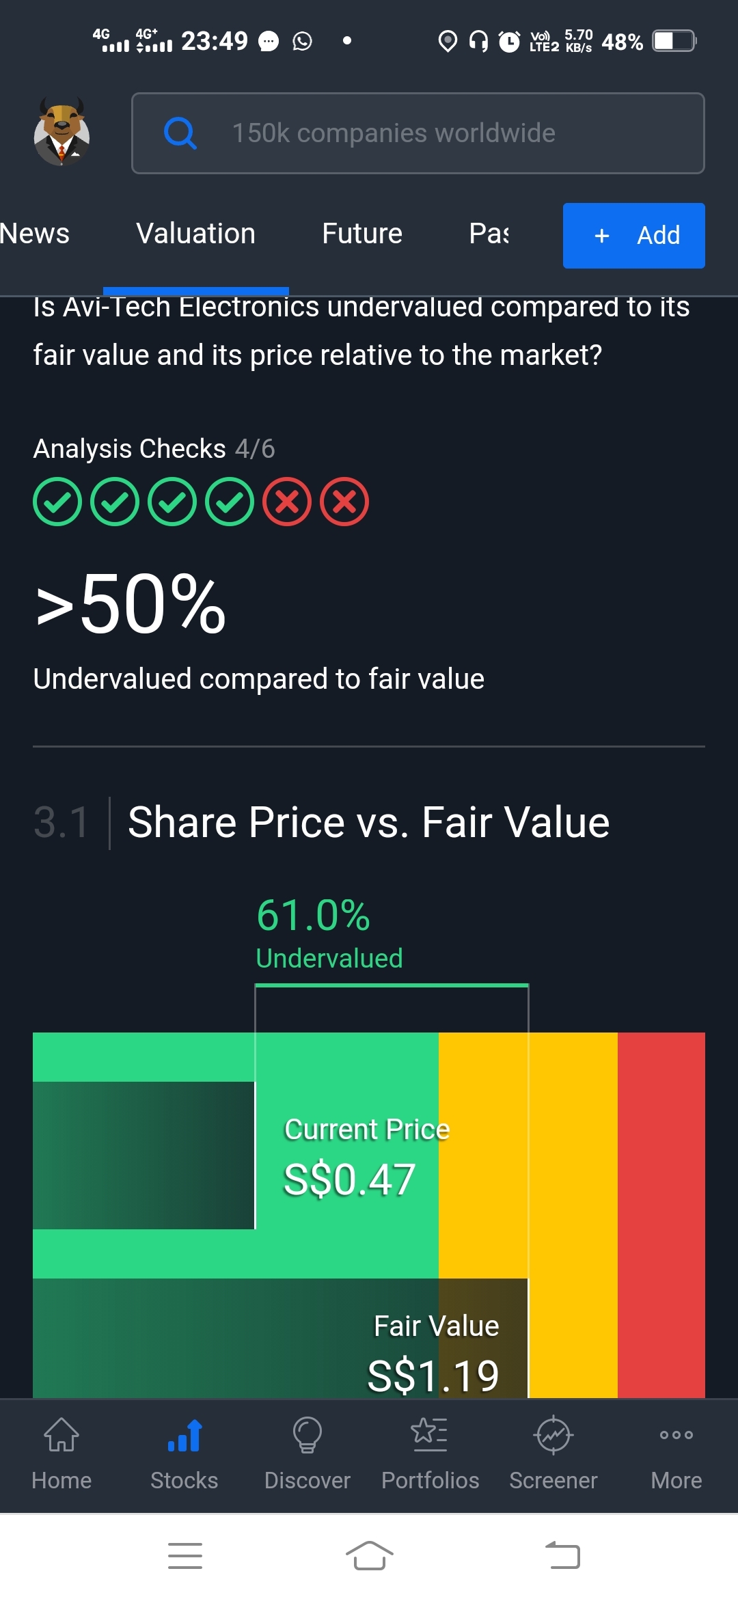Tap the red overvalued zone of the chart
This screenshot has height=1599, width=738.
click(x=661, y=1215)
